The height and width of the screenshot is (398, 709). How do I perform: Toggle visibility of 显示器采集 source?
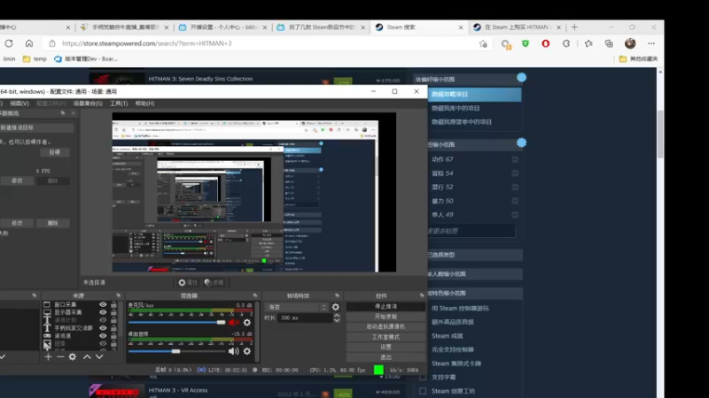click(x=103, y=312)
